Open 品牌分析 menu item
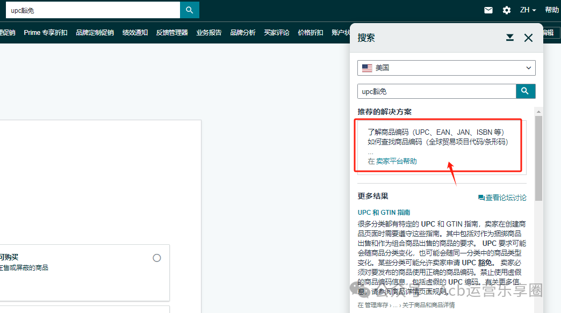561x313 pixels. (x=242, y=33)
